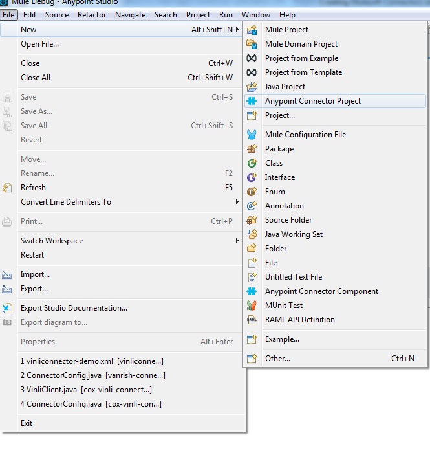Click the green Class icon
430x468 pixels.
coord(252,163)
